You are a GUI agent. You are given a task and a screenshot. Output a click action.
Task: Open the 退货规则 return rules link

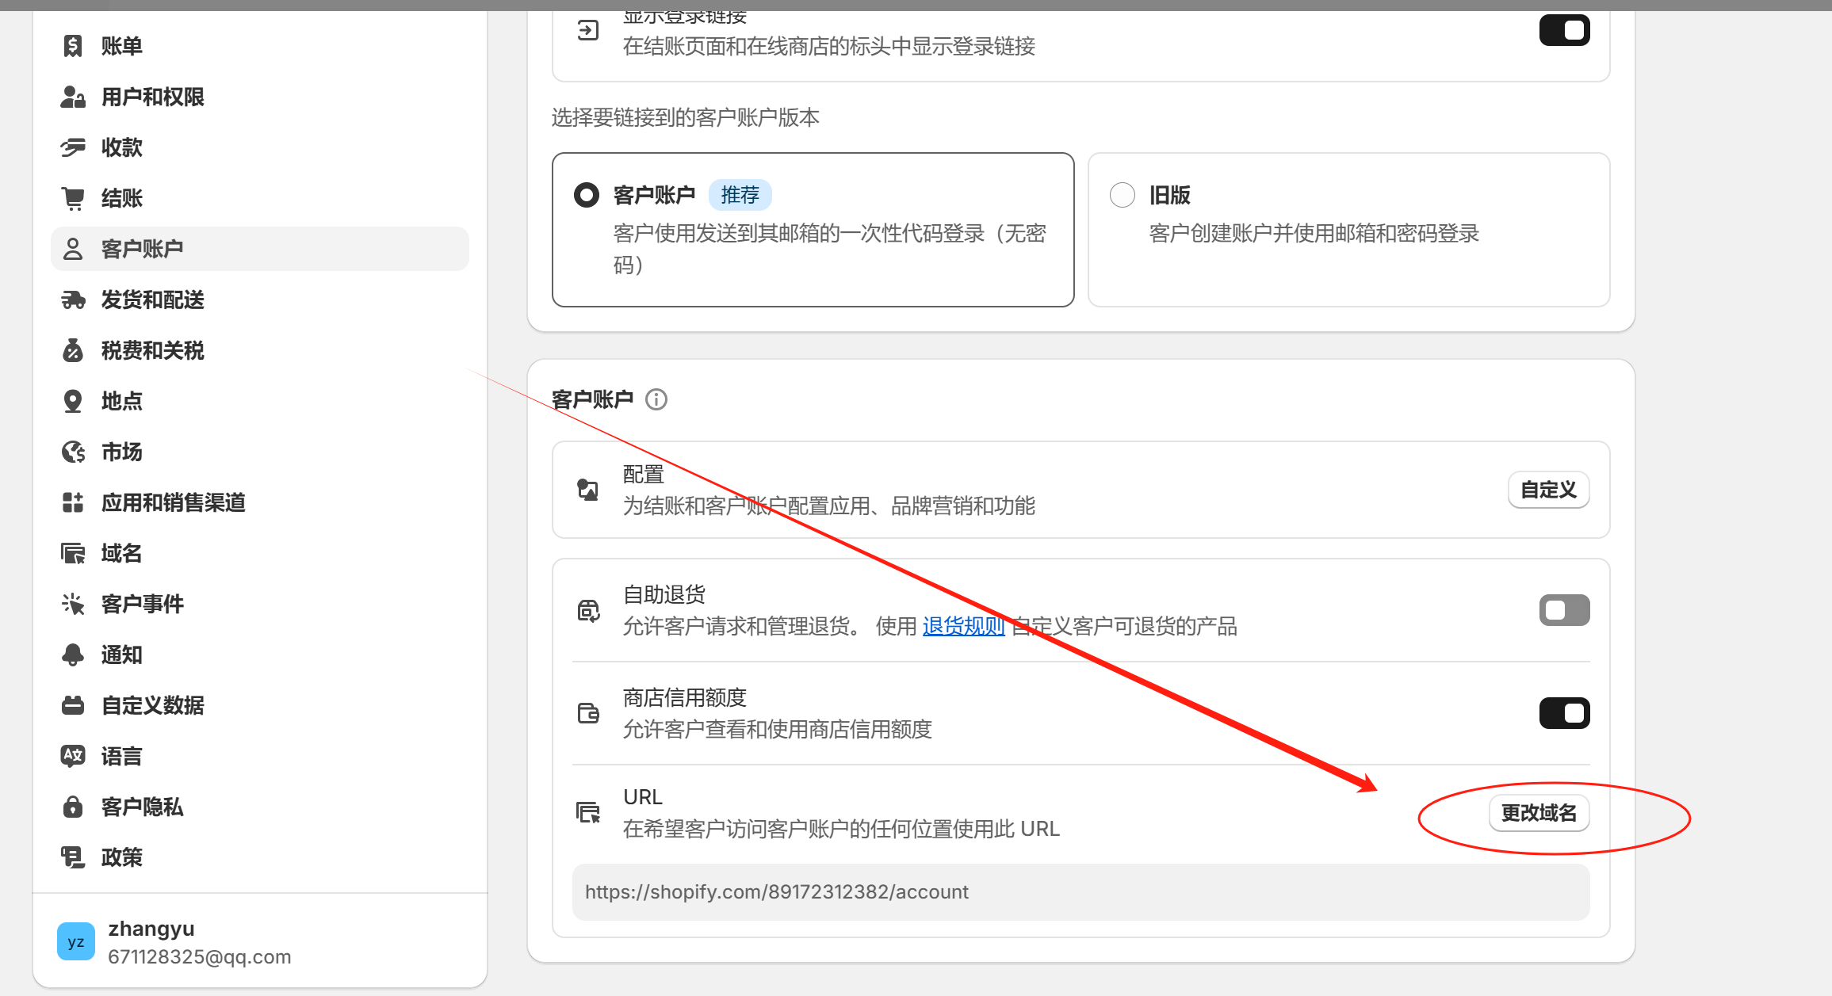point(963,626)
